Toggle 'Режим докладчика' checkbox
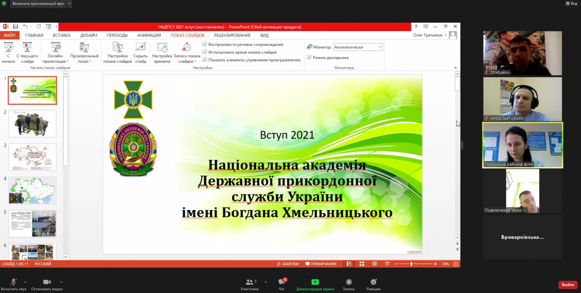581x293 pixels. point(309,57)
